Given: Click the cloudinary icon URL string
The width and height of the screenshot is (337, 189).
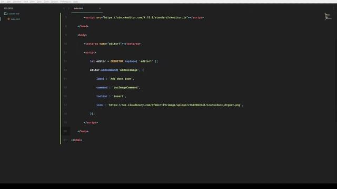Looking at the screenshot, I should 174,105.
